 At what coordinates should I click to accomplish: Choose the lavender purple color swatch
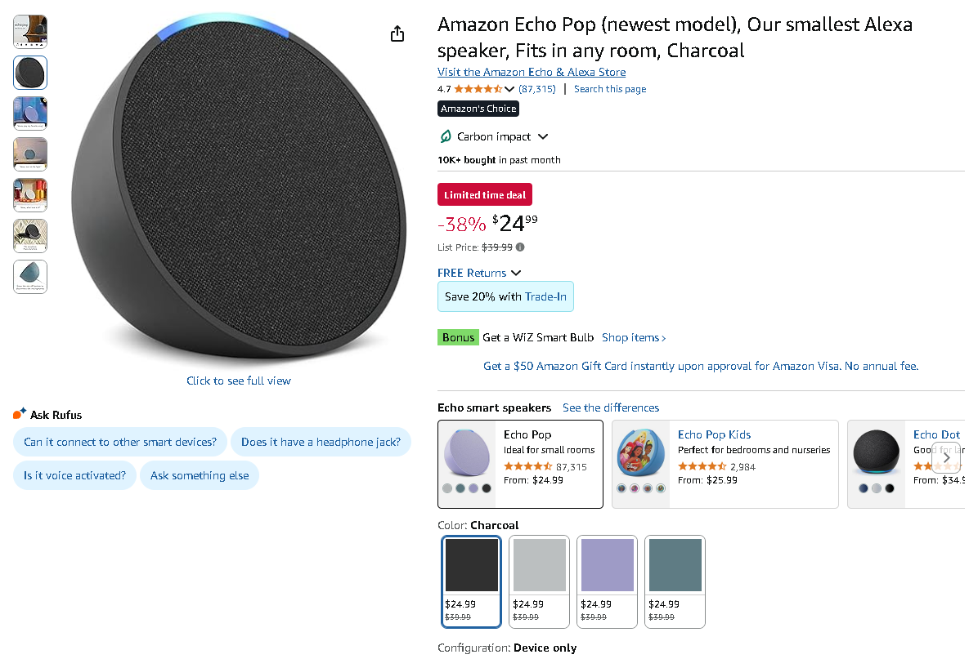[x=607, y=581]
